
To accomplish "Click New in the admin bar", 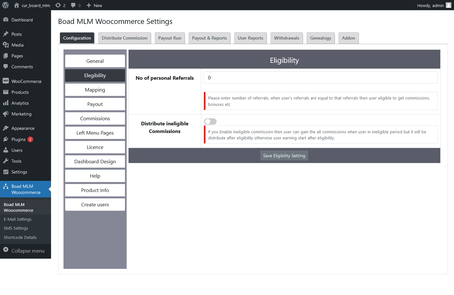I will pos(94,5).
